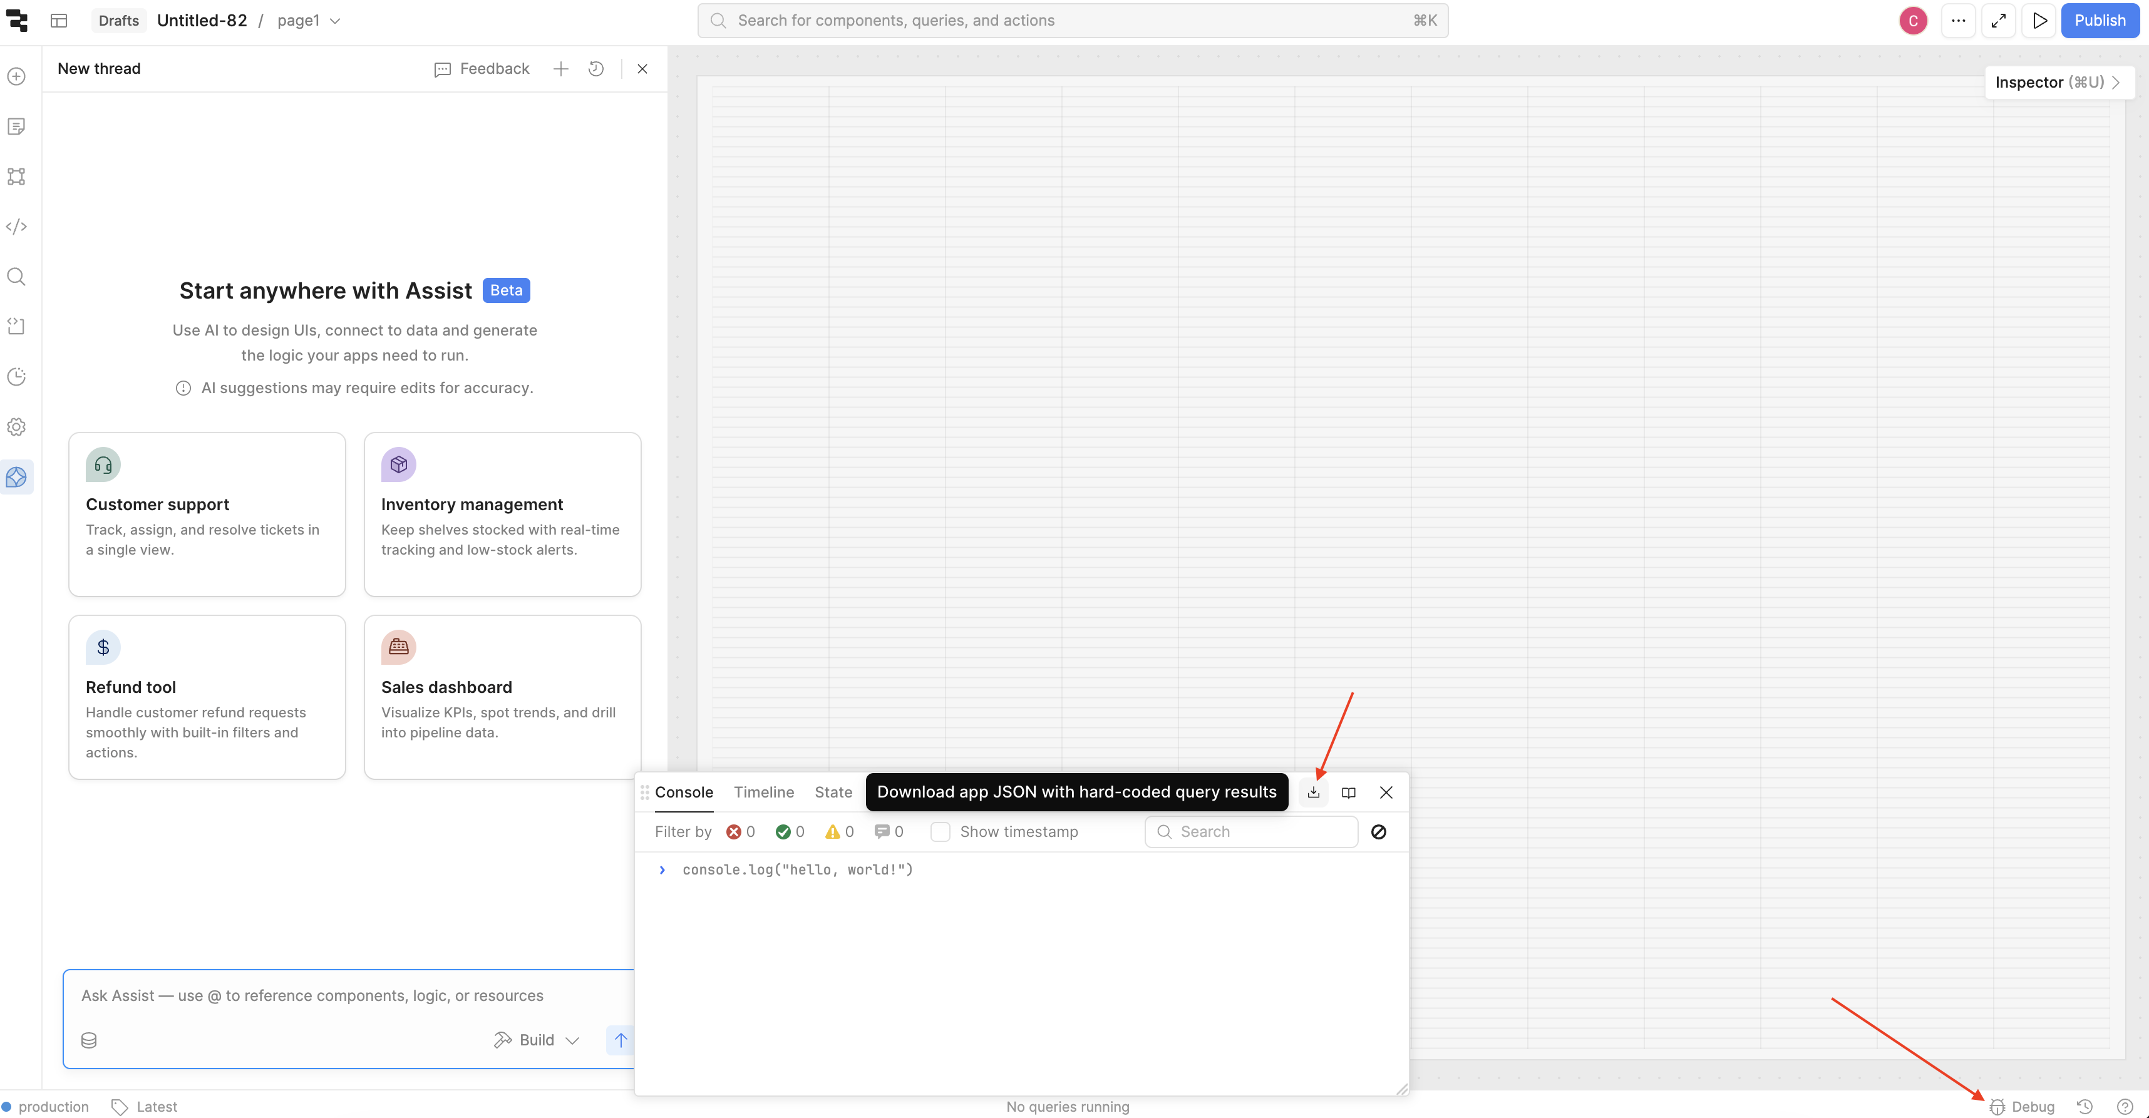Click the Retool logo home icon
Screen dimensions: 2149x1118
pyautogui.click(x=17, y=20)
